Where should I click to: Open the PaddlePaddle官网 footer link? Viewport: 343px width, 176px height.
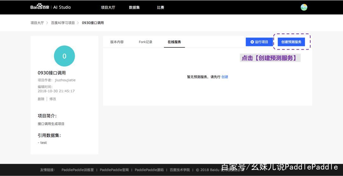114,170
